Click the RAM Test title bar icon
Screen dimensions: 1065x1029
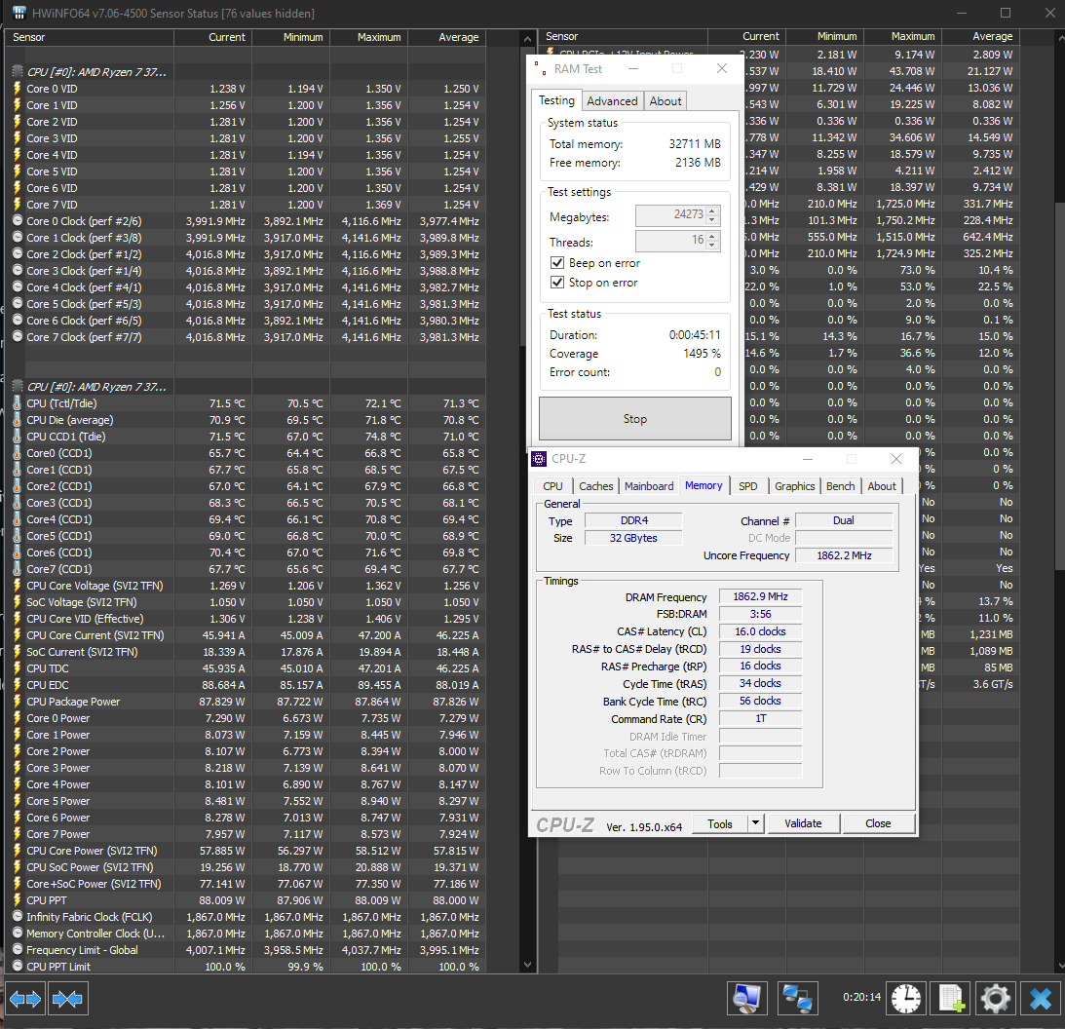[x=541, y=68]
